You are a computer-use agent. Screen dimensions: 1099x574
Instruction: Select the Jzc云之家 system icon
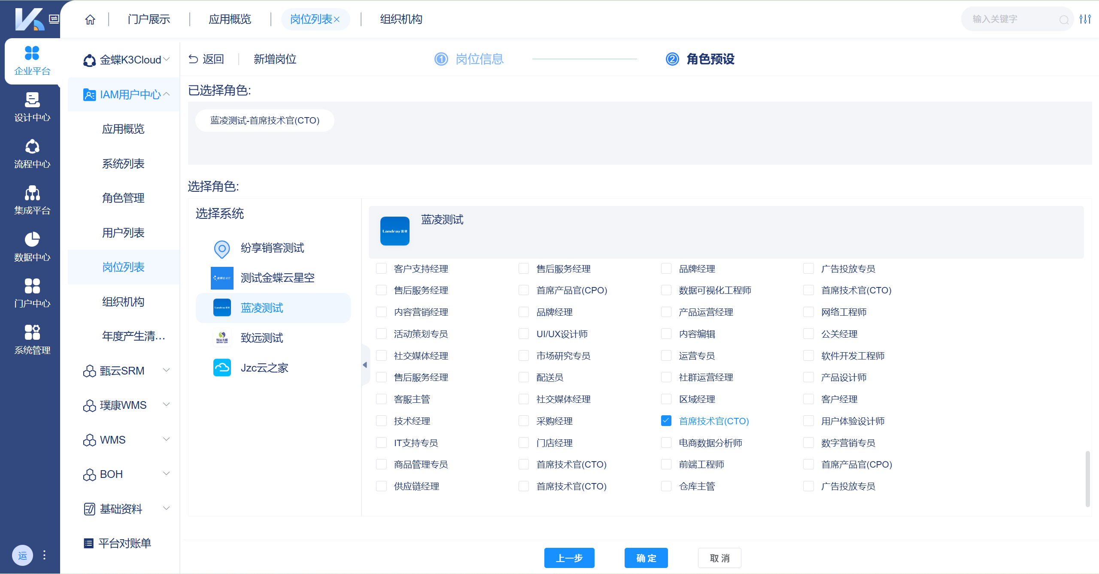tap(222, 368)
